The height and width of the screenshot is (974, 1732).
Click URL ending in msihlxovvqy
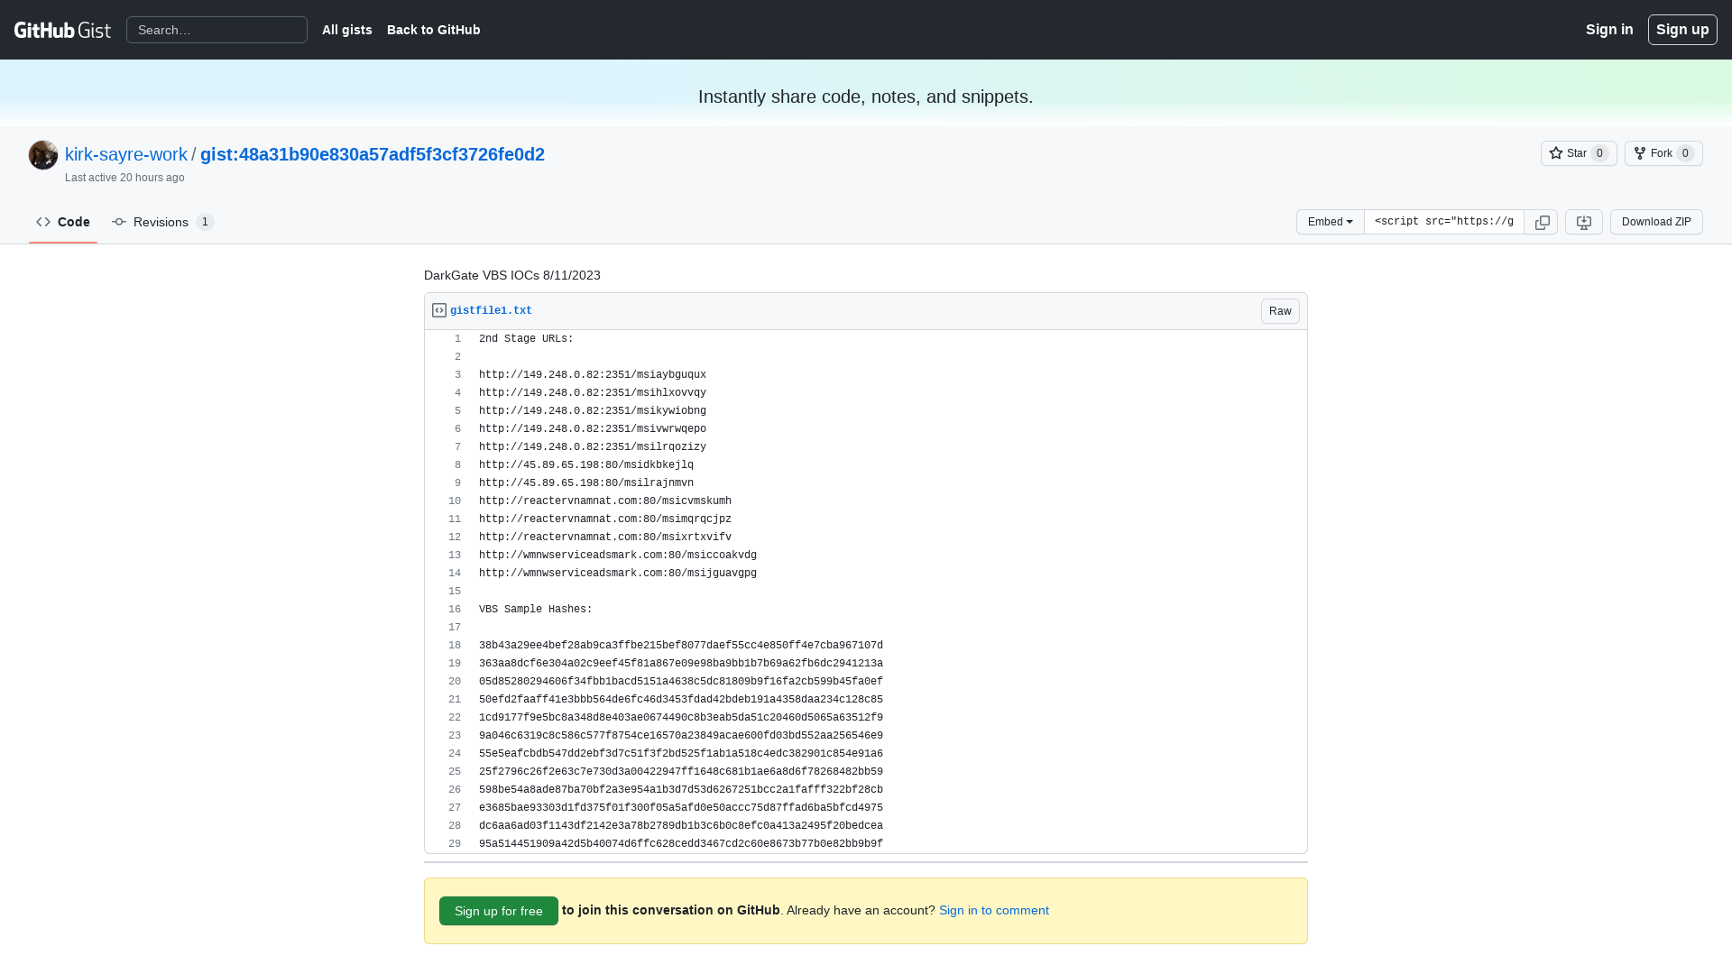(x=593, y=393)
